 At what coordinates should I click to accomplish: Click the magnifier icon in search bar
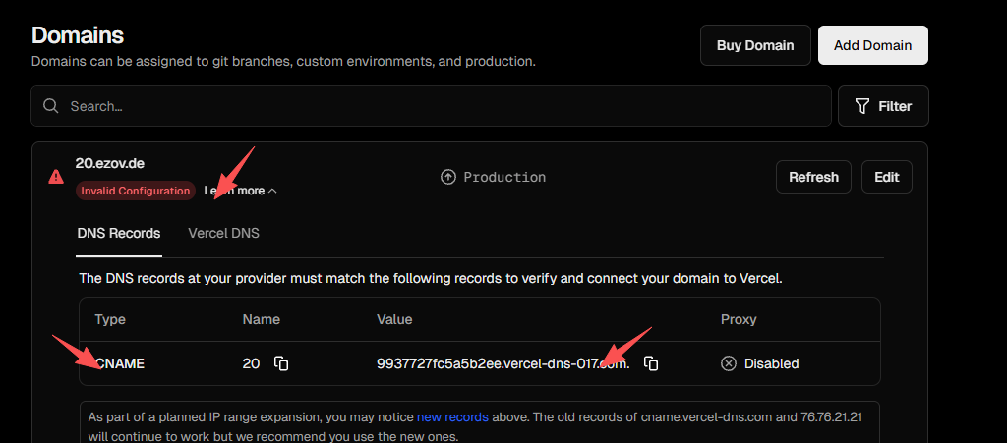(x=50, y=106)
